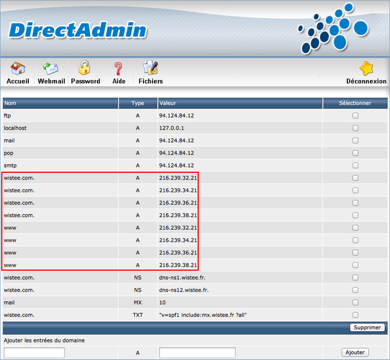Click the MX value 10
390x360 pixels.
[162, 302]
